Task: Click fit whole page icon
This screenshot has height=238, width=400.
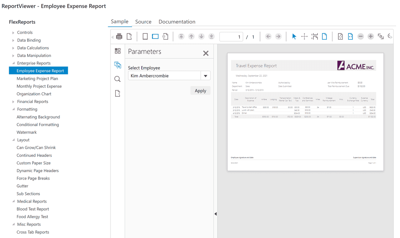Action: click(x=340, y=36)
